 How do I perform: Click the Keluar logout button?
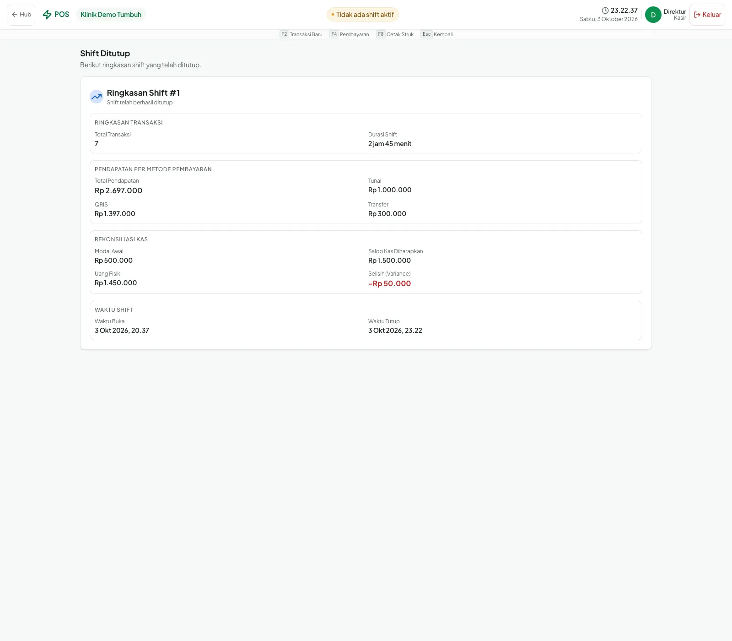(x=707, y=15)
